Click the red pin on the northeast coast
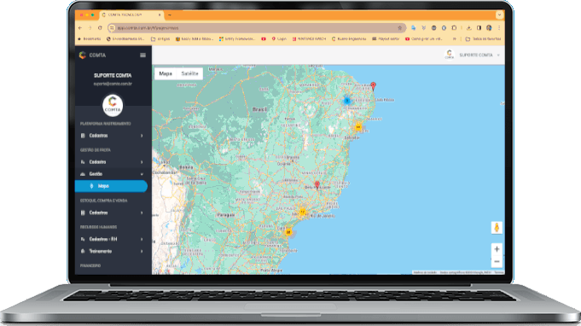 373,86
